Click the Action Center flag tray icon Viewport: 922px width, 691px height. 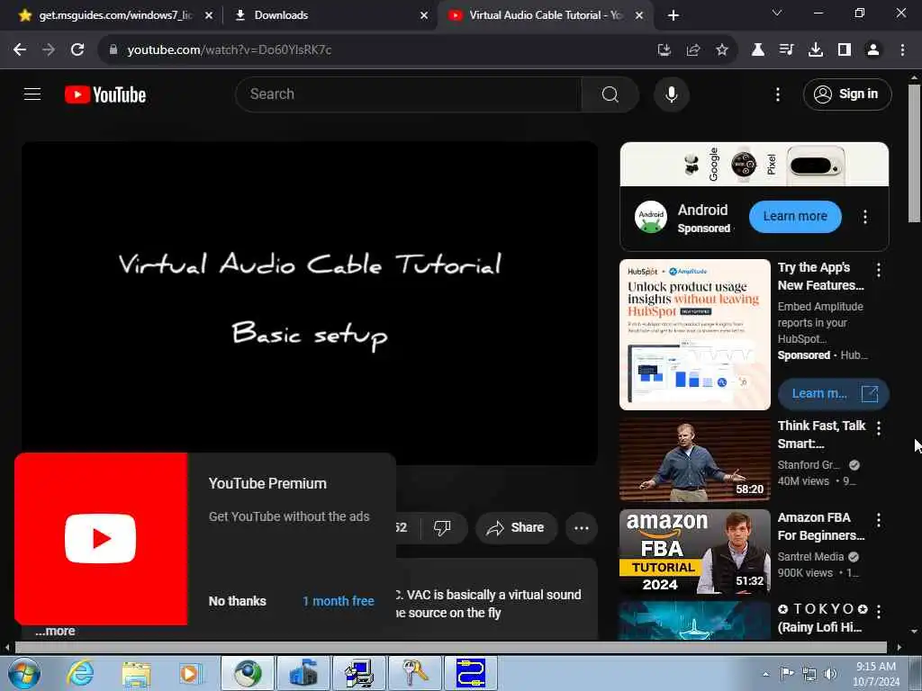click(x=787, y=674)
